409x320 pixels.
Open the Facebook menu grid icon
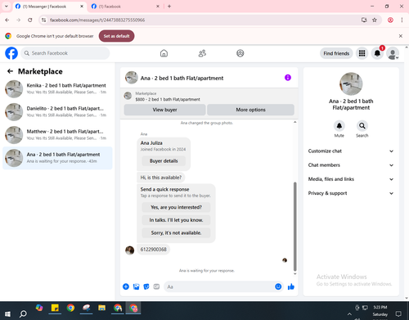362,53
